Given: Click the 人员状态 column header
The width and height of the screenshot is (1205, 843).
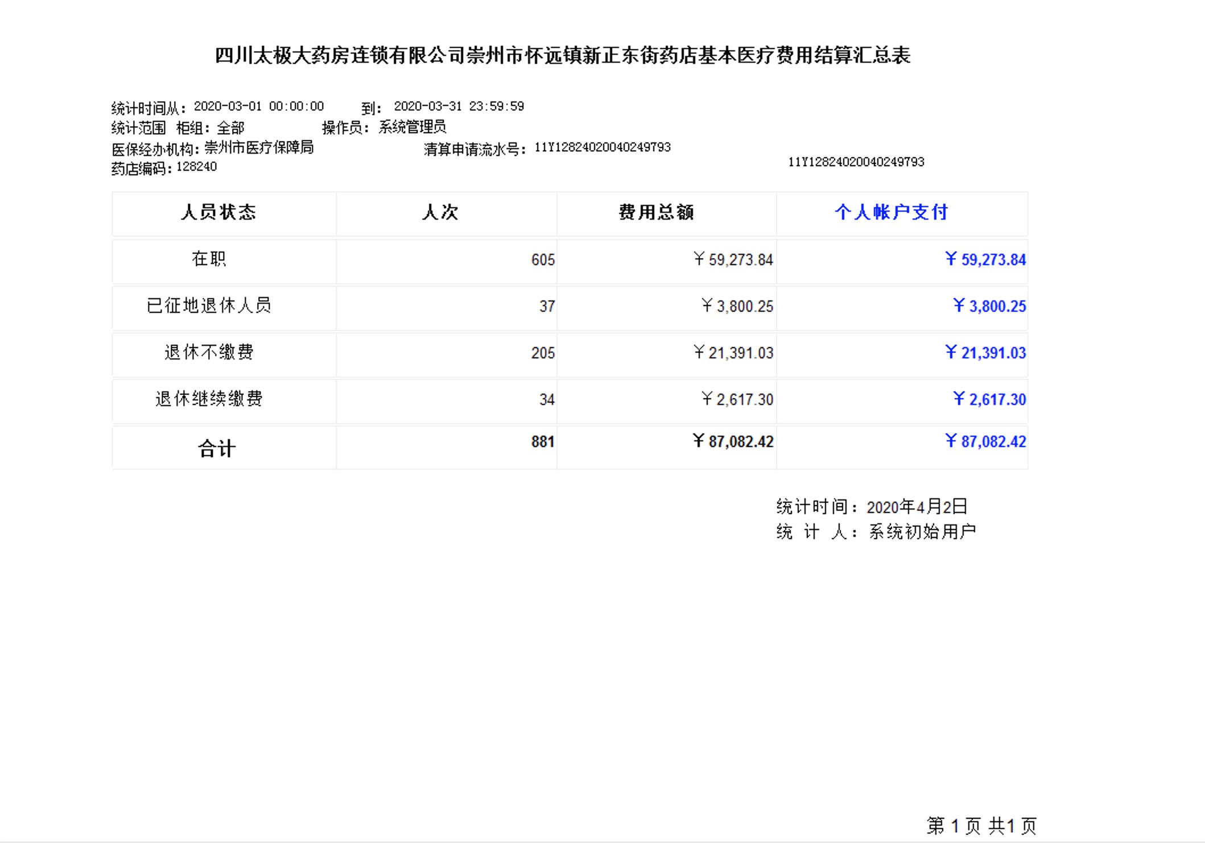Looking at the screenshot, I should coord(218,212).
